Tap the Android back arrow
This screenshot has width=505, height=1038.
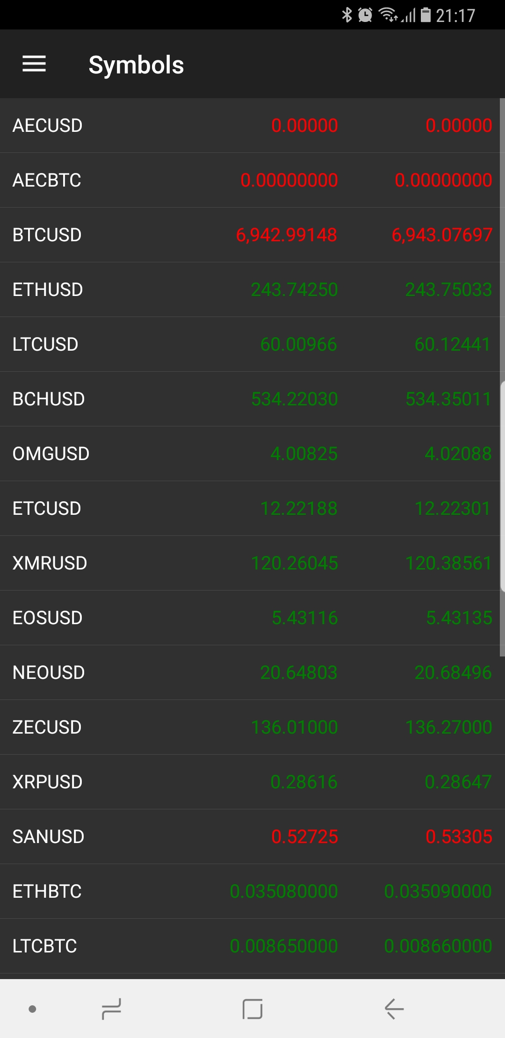394,1009
